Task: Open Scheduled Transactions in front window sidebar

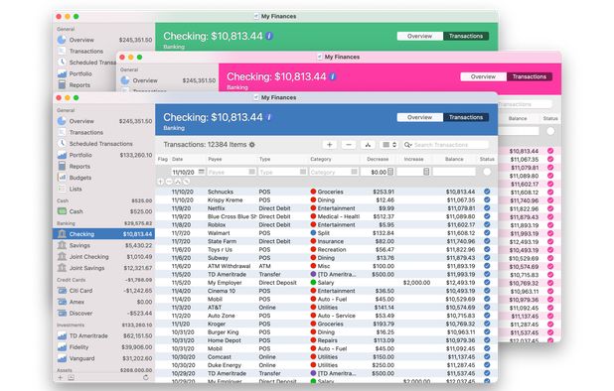Action: tap(104, 144)
